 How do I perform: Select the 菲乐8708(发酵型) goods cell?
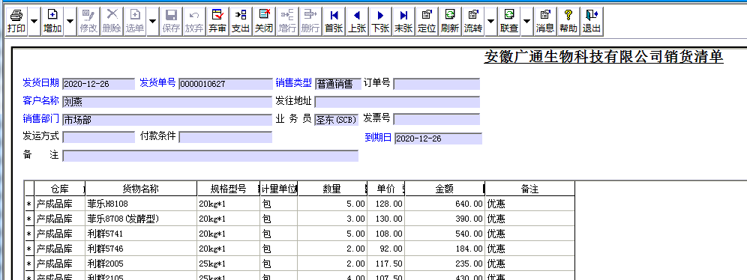(141, 219)
